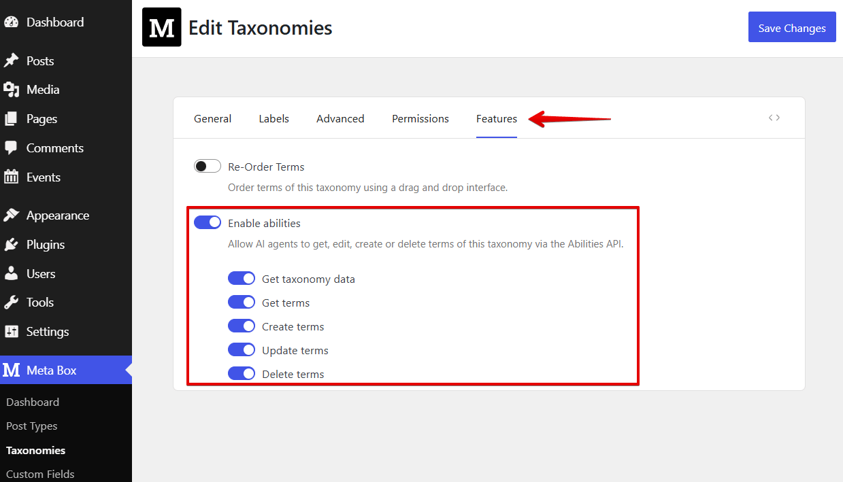The width and height of the screenshot is (843, 482).
Task: Click the Comments bubble icon
Action: (x=11, y=148)
